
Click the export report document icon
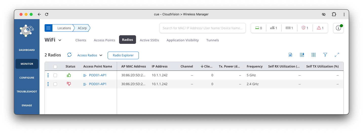click(x=290, y=55)
